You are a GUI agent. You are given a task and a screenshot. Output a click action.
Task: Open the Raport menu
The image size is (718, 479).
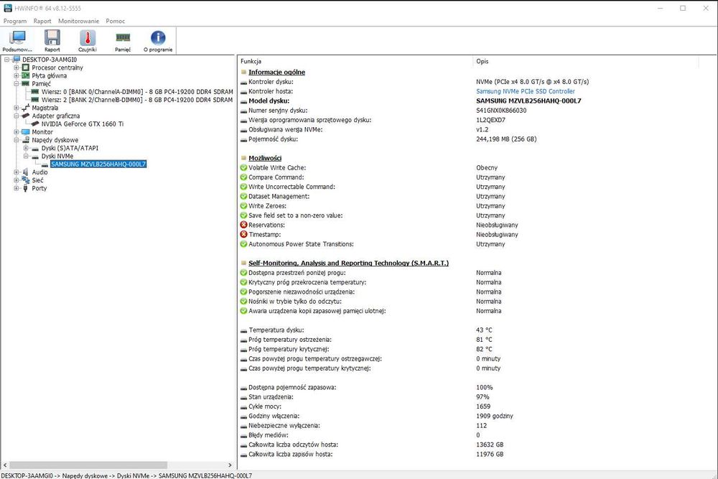42,21
